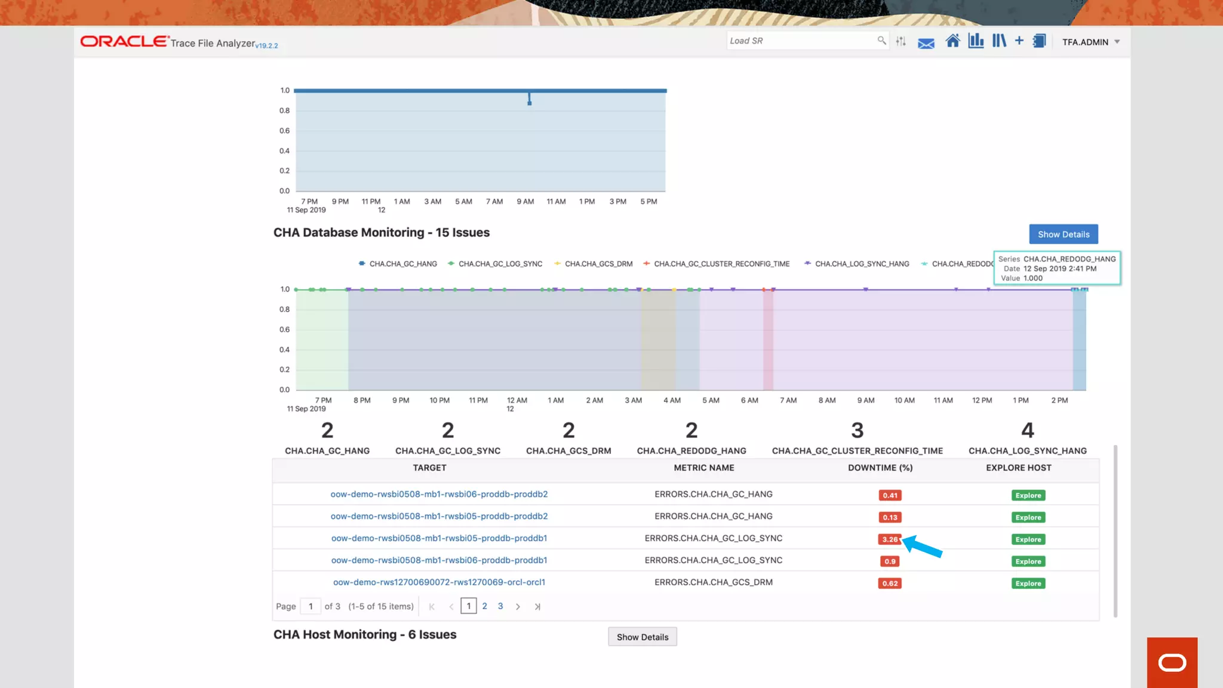Click Show Details for CHA Database Monitoring
Image resolution: width=1223 pixels, height=688 pixels.
[x=1063, y=234]
